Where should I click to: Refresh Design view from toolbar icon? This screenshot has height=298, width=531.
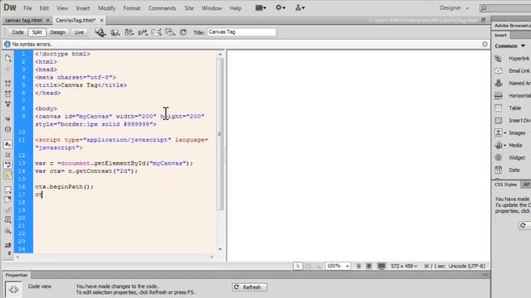[x=183, y=32]
